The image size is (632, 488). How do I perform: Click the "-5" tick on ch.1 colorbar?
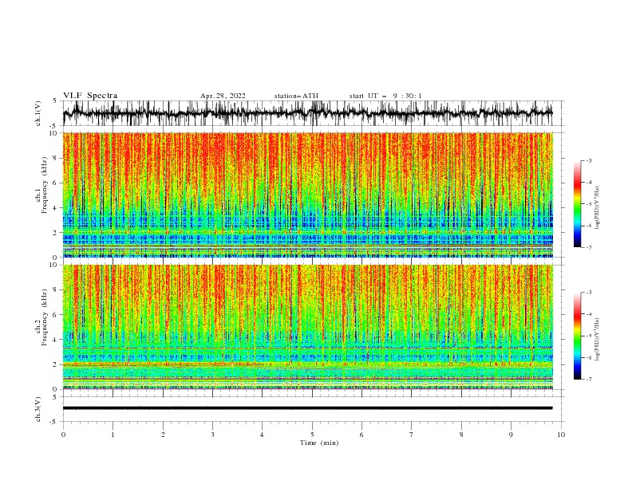(588, 204)
